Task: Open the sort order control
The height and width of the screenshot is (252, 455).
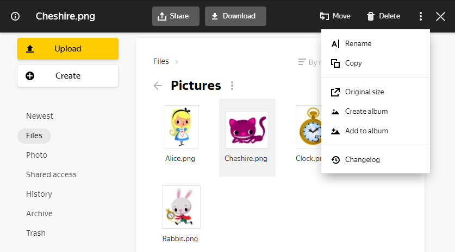Action: tap(310, 62)
